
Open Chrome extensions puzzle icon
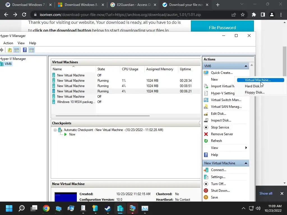(x=254, y=15)
